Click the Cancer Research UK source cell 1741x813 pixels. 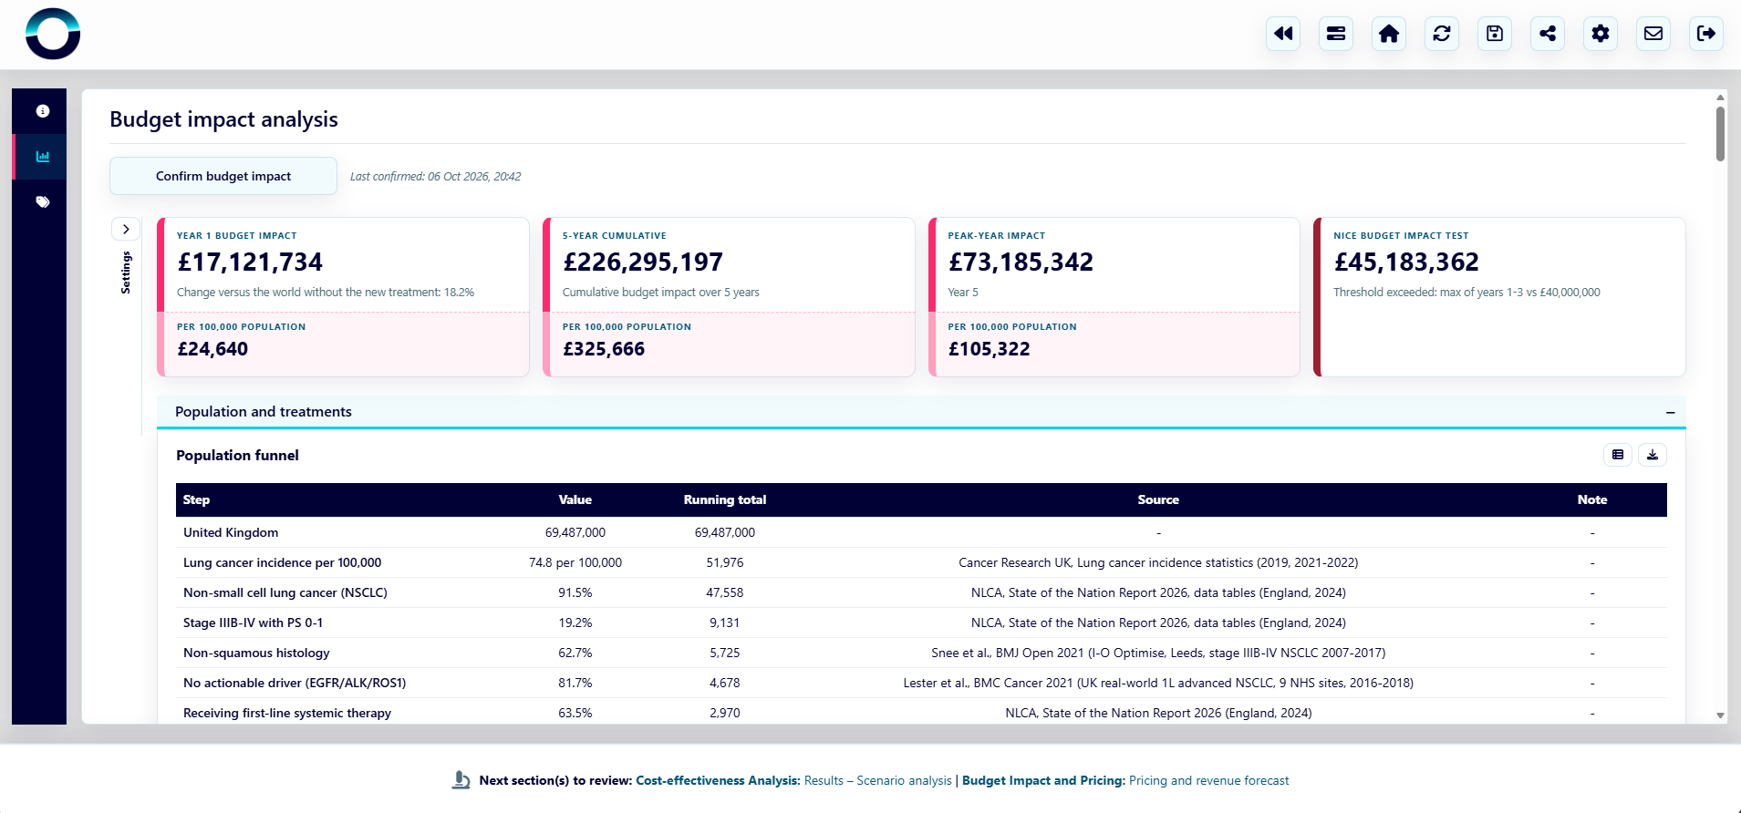click(1158, 562)
